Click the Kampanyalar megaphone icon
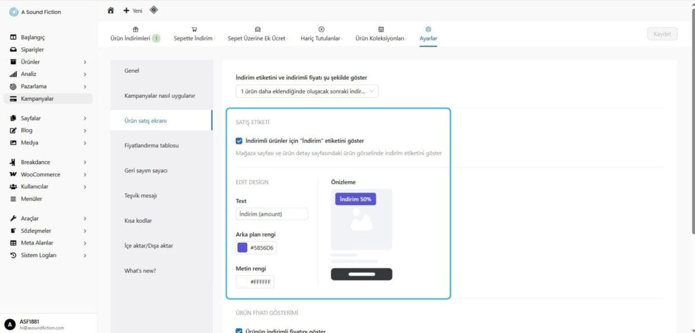The height and width of the screenshot is (333, 695). click(x=14, y=98)
